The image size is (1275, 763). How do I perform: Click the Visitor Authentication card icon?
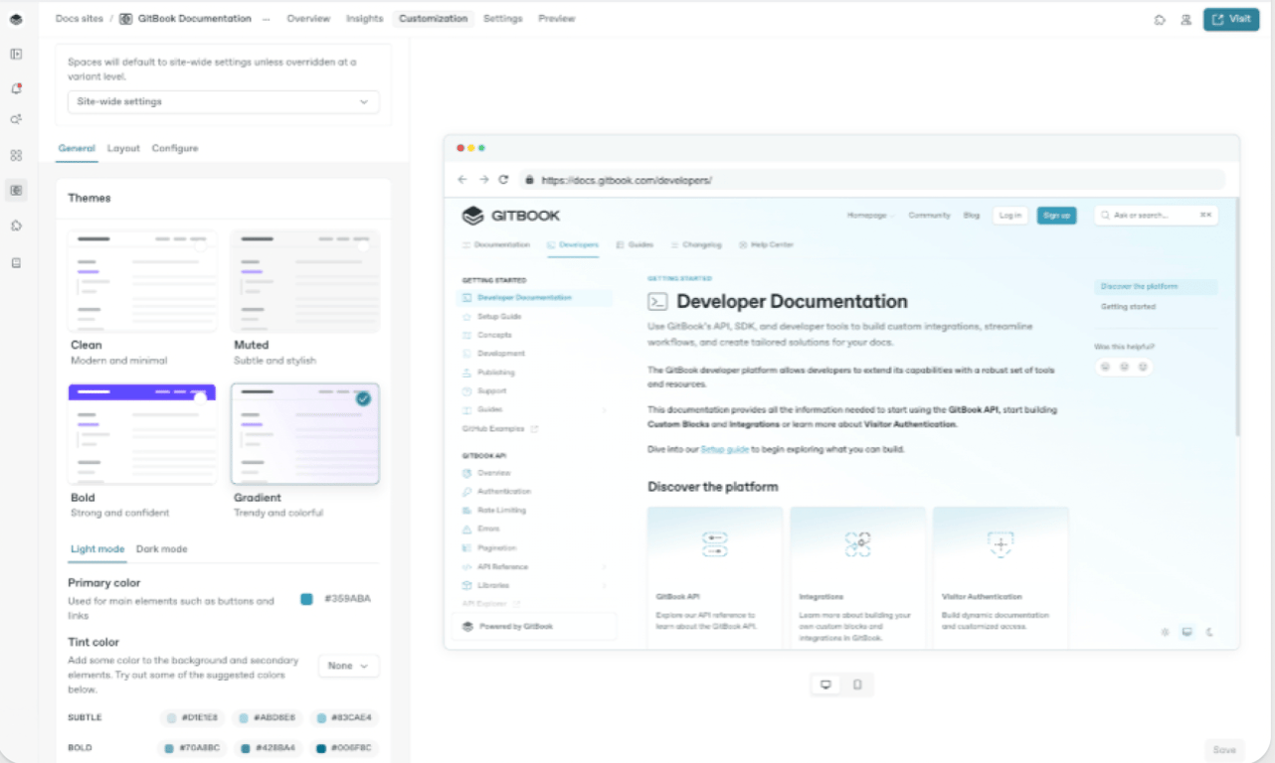click(x=1001, y=544)
